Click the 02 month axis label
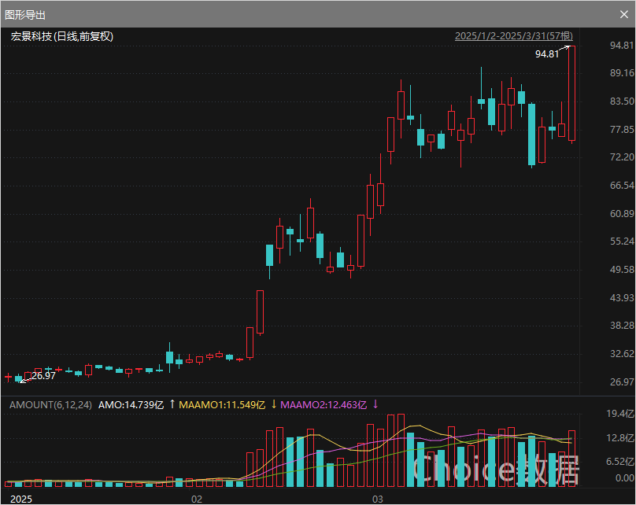This screenshot has height=505, width=636. (x=197, y=499)
